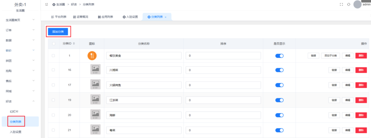Screen dimensions: 371x138
Task: Toggle display switch for 海鲜
Action: (279, 115)
